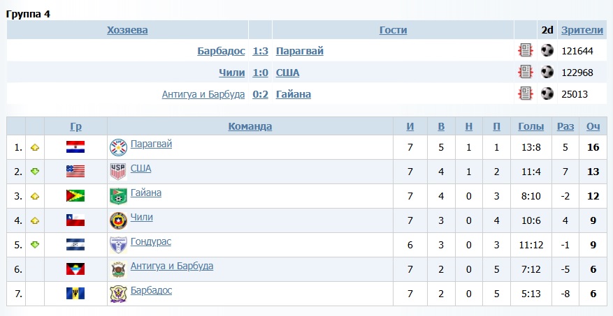This screenshot has height=316, width=613.
Task: Click soccer ball icon in Барбадос–Парагвай row
Action: (547, 50)
